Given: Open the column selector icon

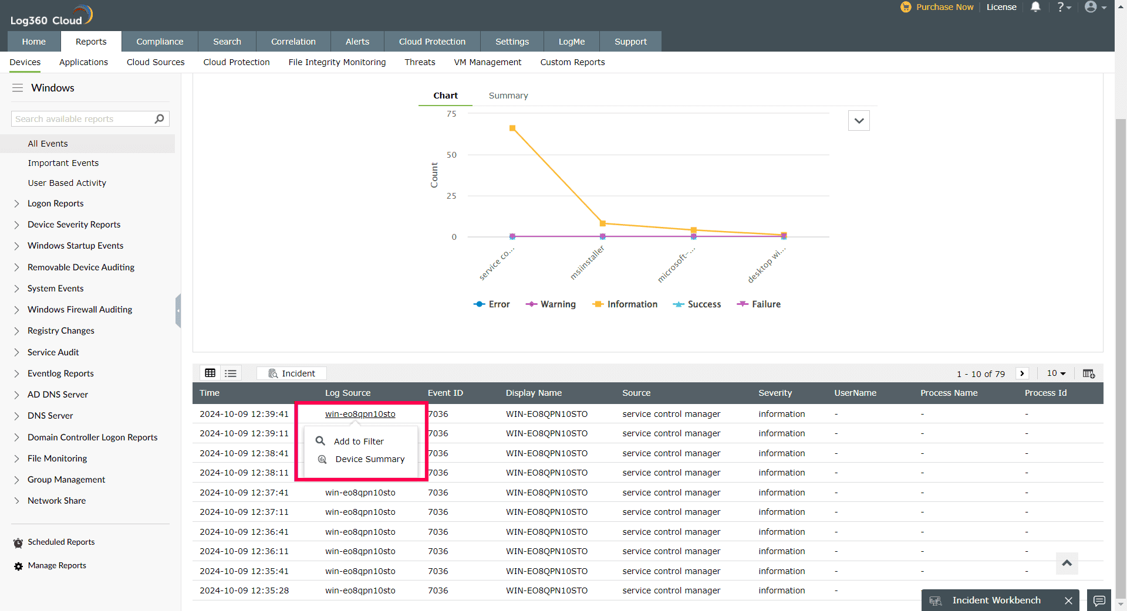Looking at the screenshot, I should [x=1088, y=374].
